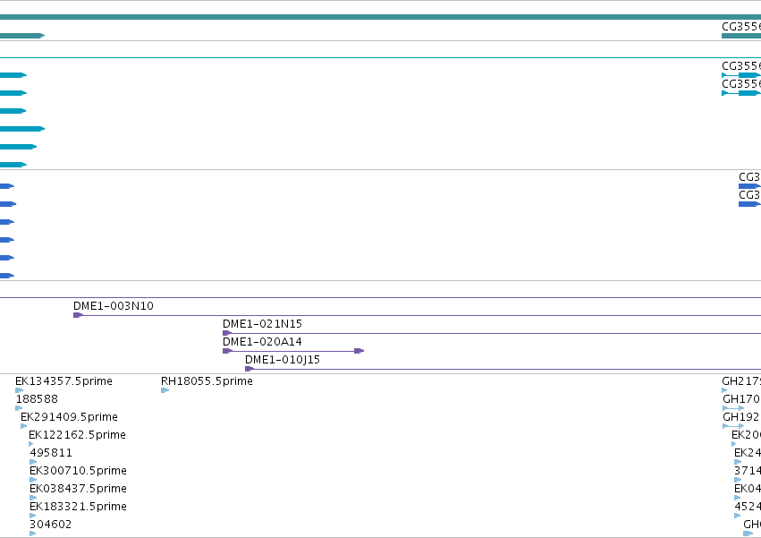This screenshot has width=761, height=538.
Task: Click arrow glyph under RH18055.5prime
Action: [165, 390]
